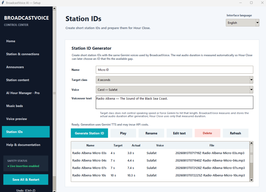Click the red Delete button
Screen dimensions: 266x192
[208, 133]
